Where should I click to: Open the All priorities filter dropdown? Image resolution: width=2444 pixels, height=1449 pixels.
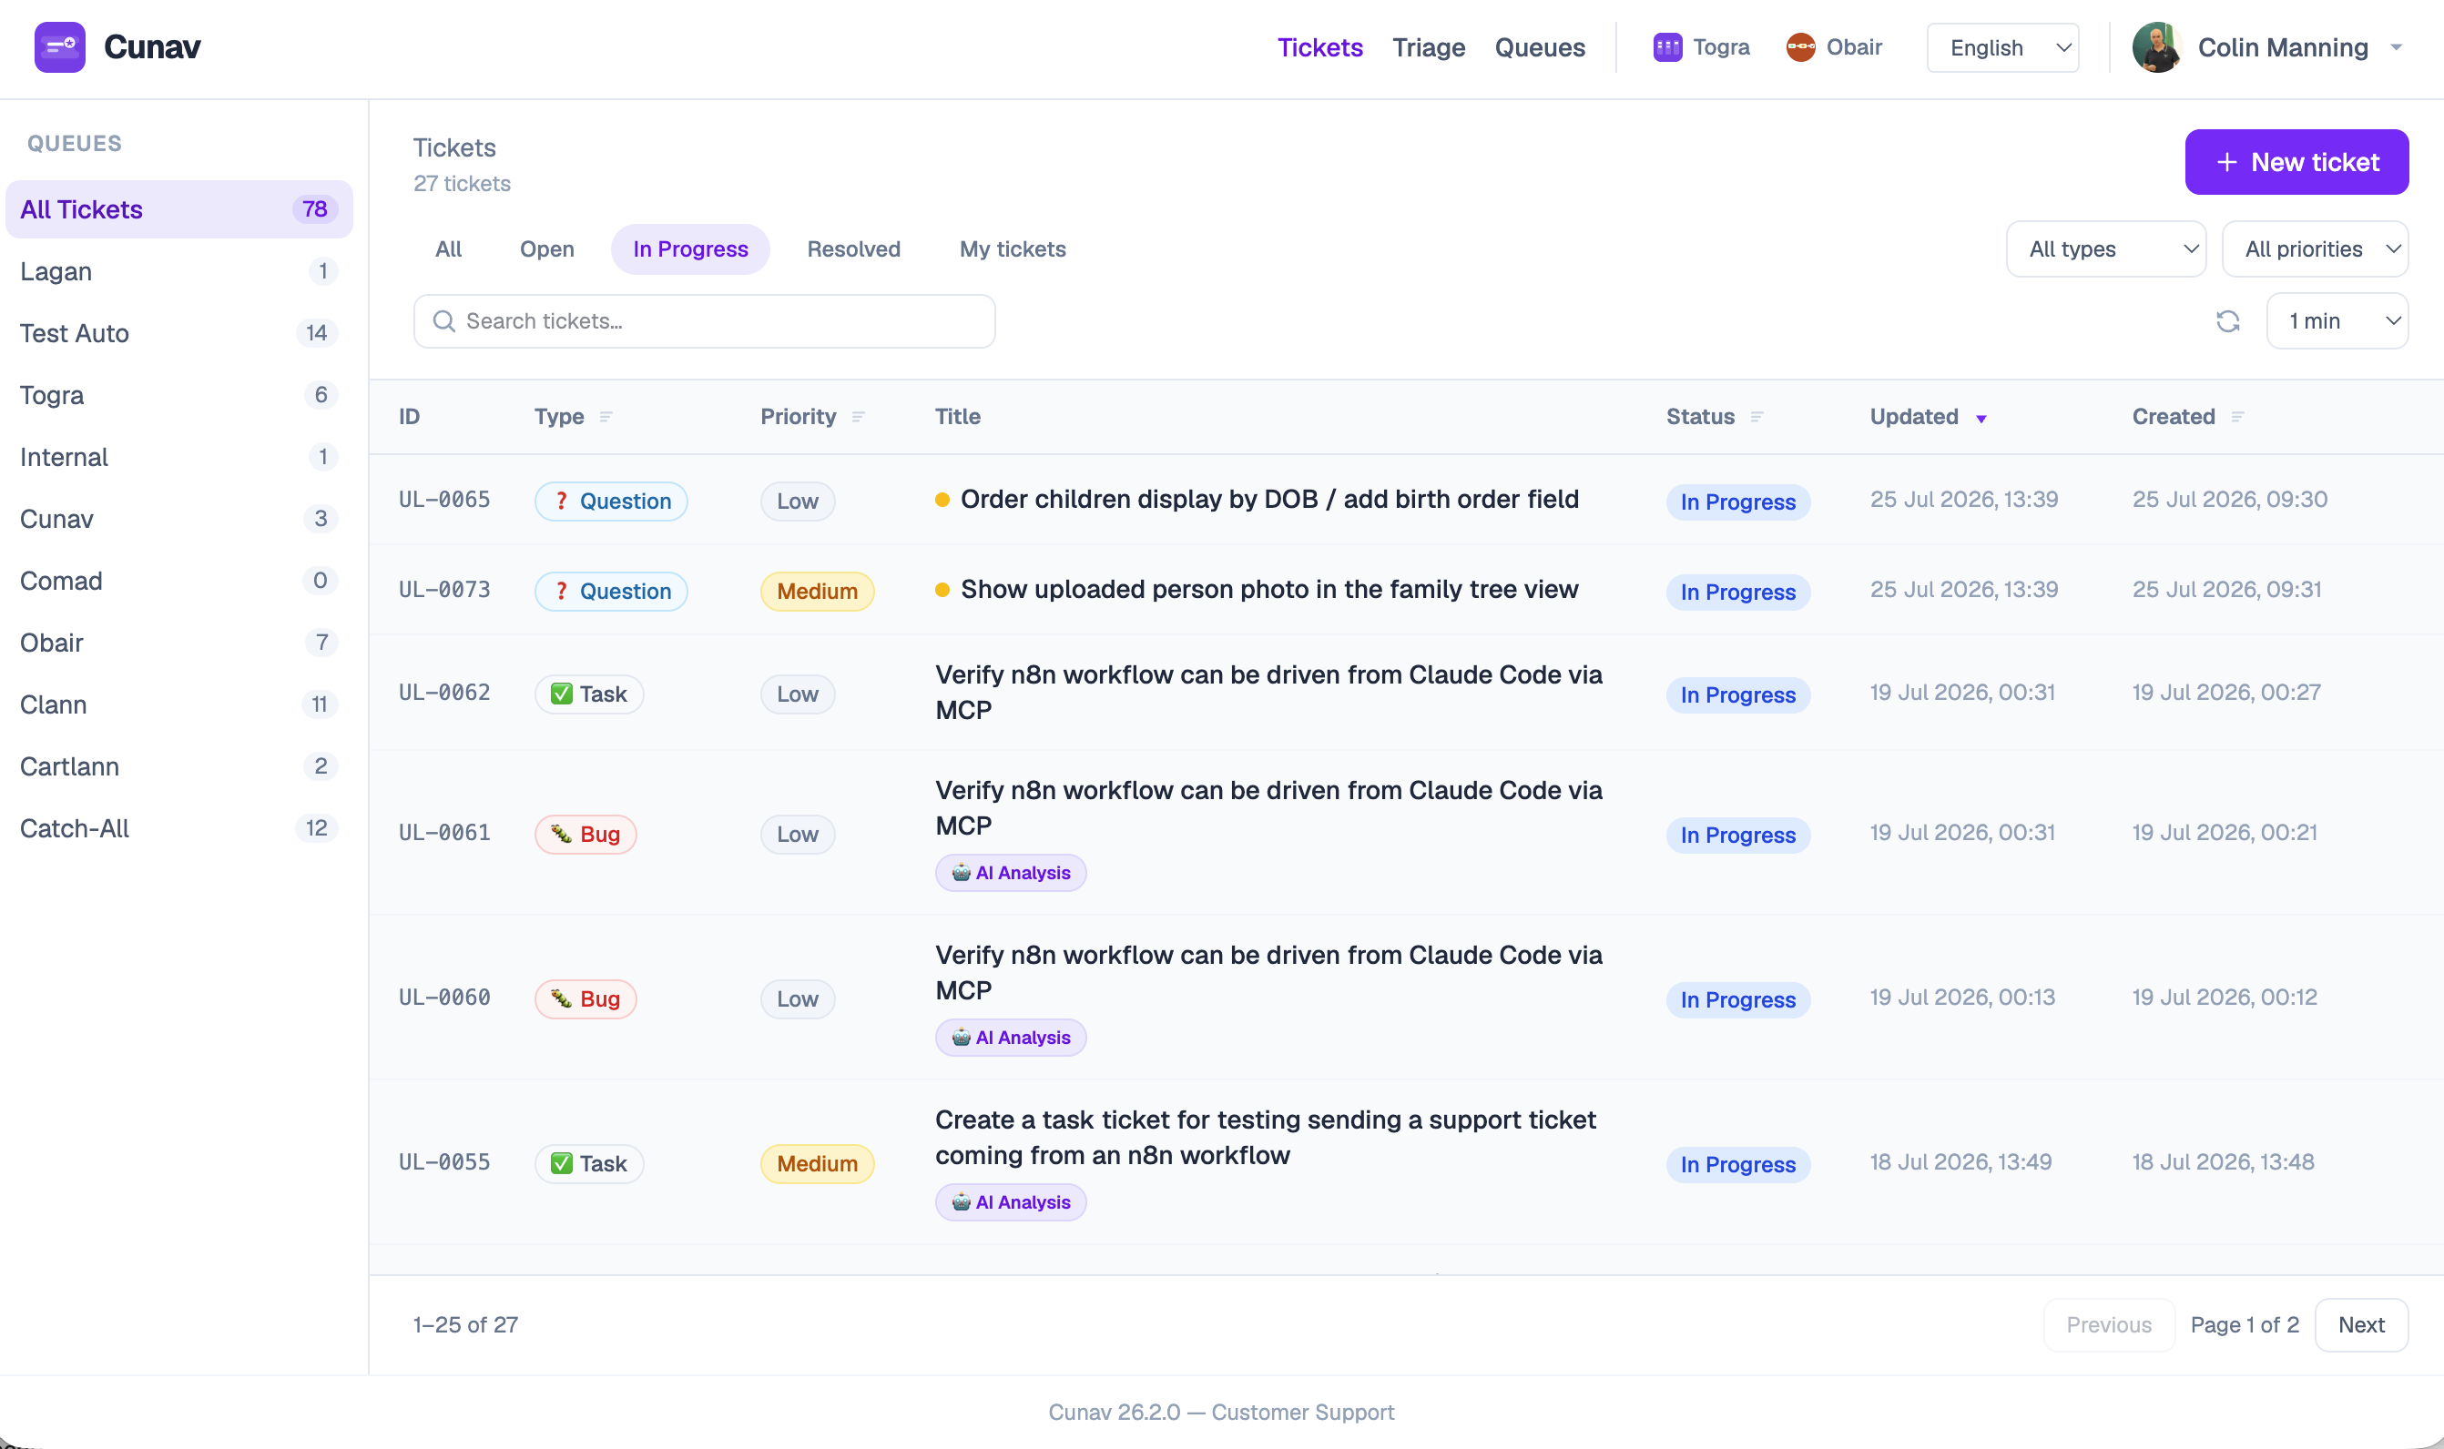2314,249
